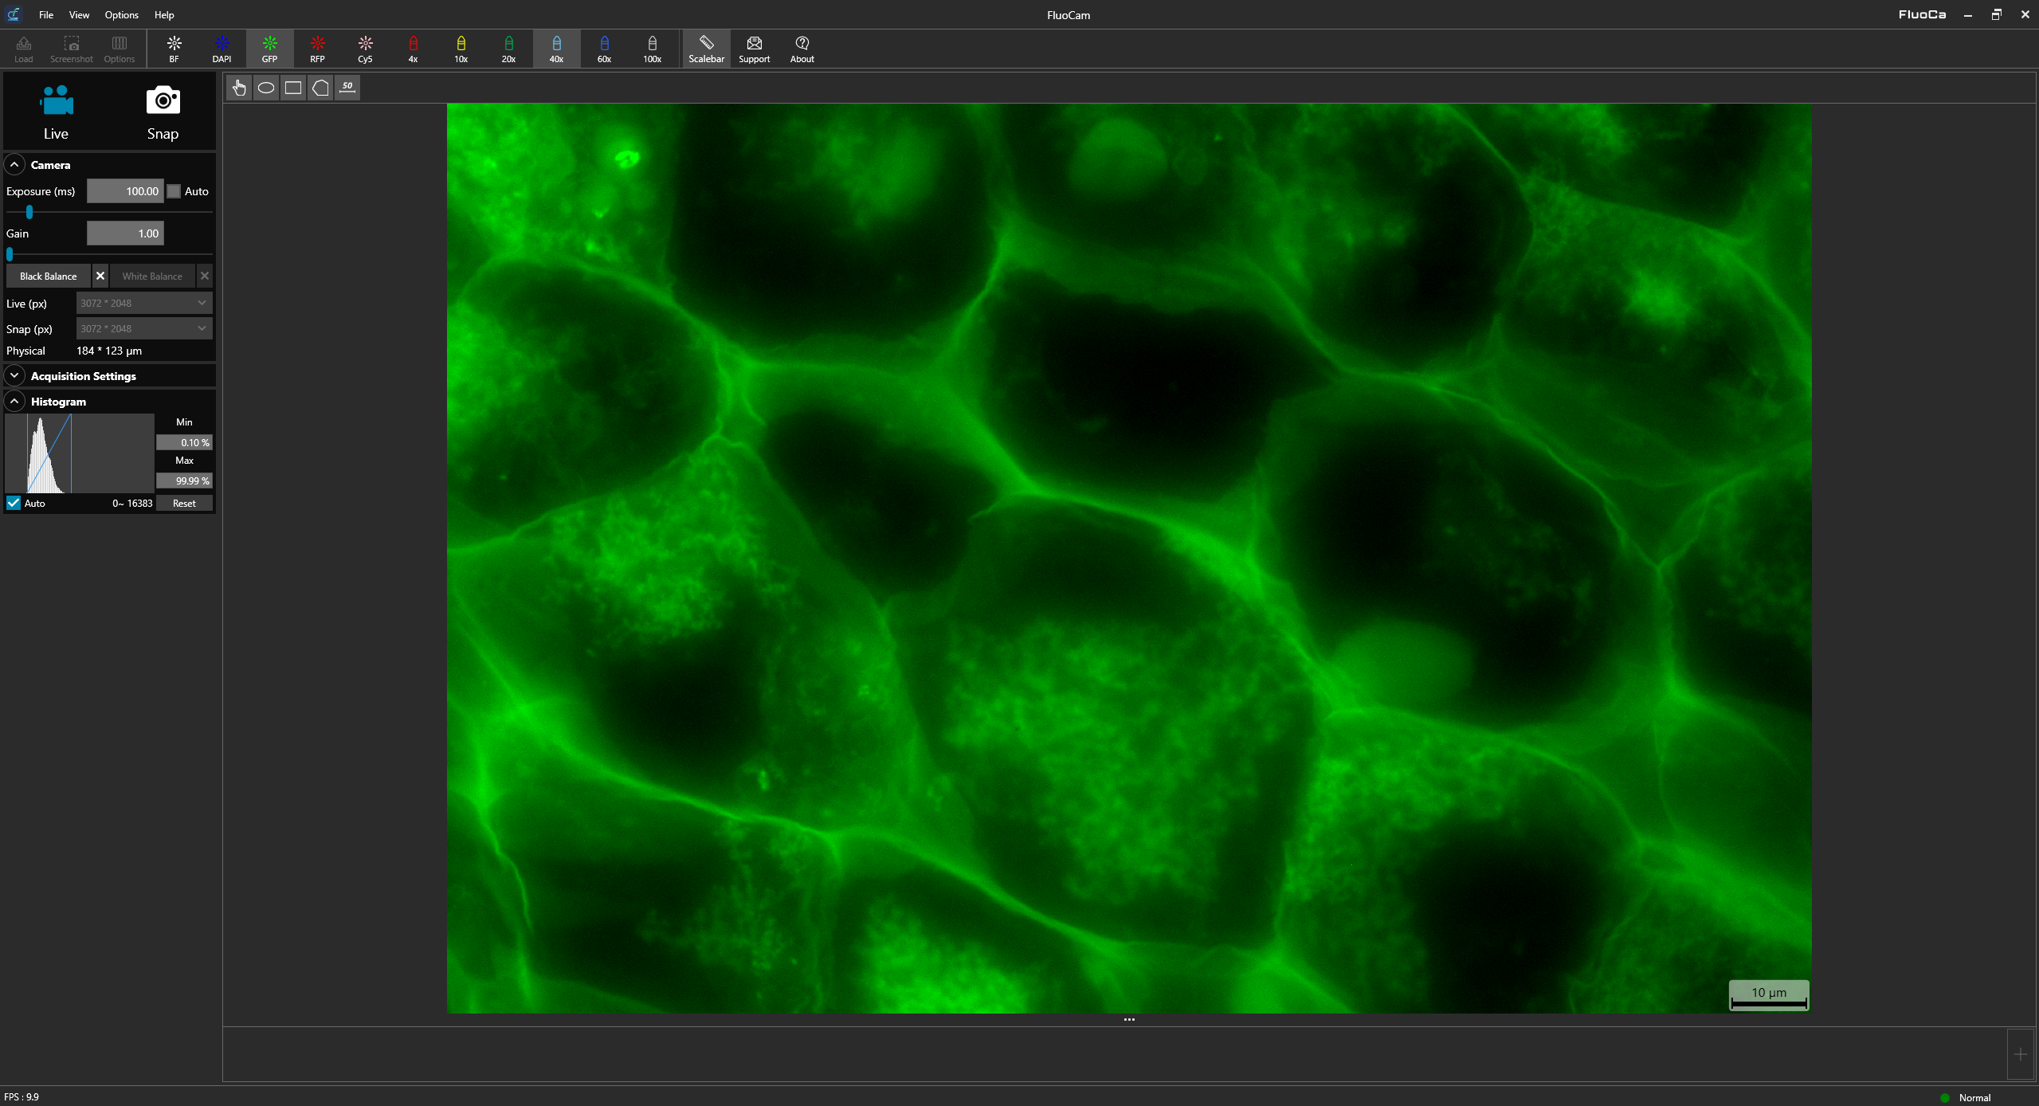Select the ellipse ROI drawing tool
The image size is (2039, 1106).
tap(266, 88)
